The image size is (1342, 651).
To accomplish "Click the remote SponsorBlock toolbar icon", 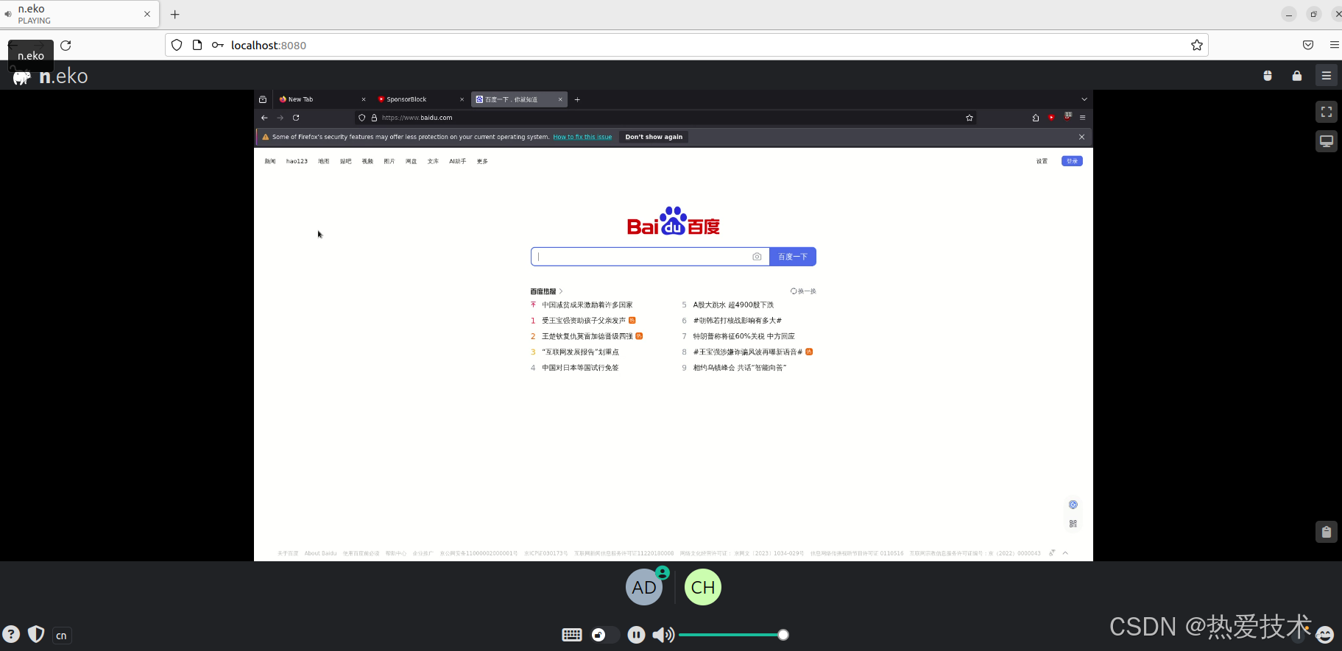I will click(1051, 118).
